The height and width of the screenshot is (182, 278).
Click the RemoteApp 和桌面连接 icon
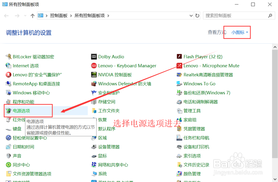(x=9, y=84)
